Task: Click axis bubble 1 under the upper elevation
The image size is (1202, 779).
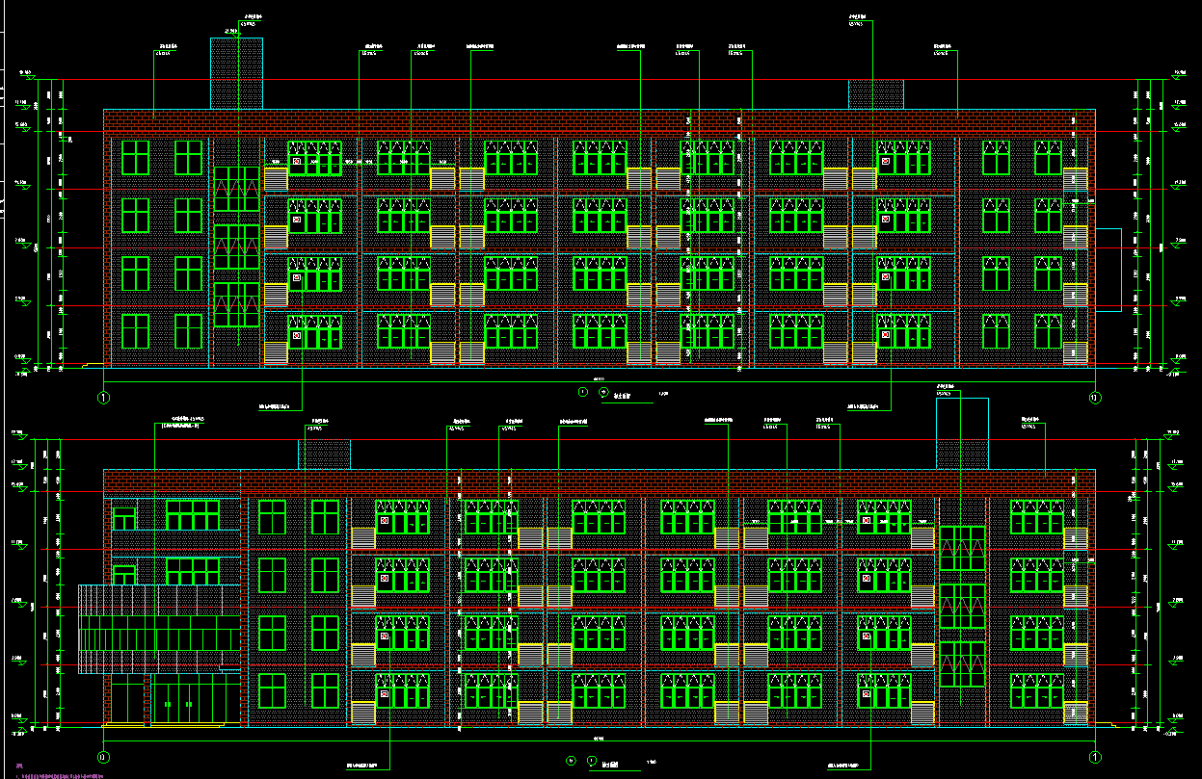Action: pos(104,396)
